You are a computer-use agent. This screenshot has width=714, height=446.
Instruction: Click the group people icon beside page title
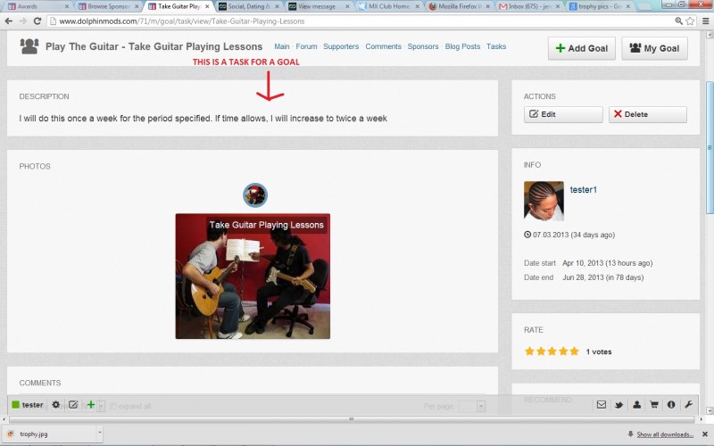tap(29, 46)
